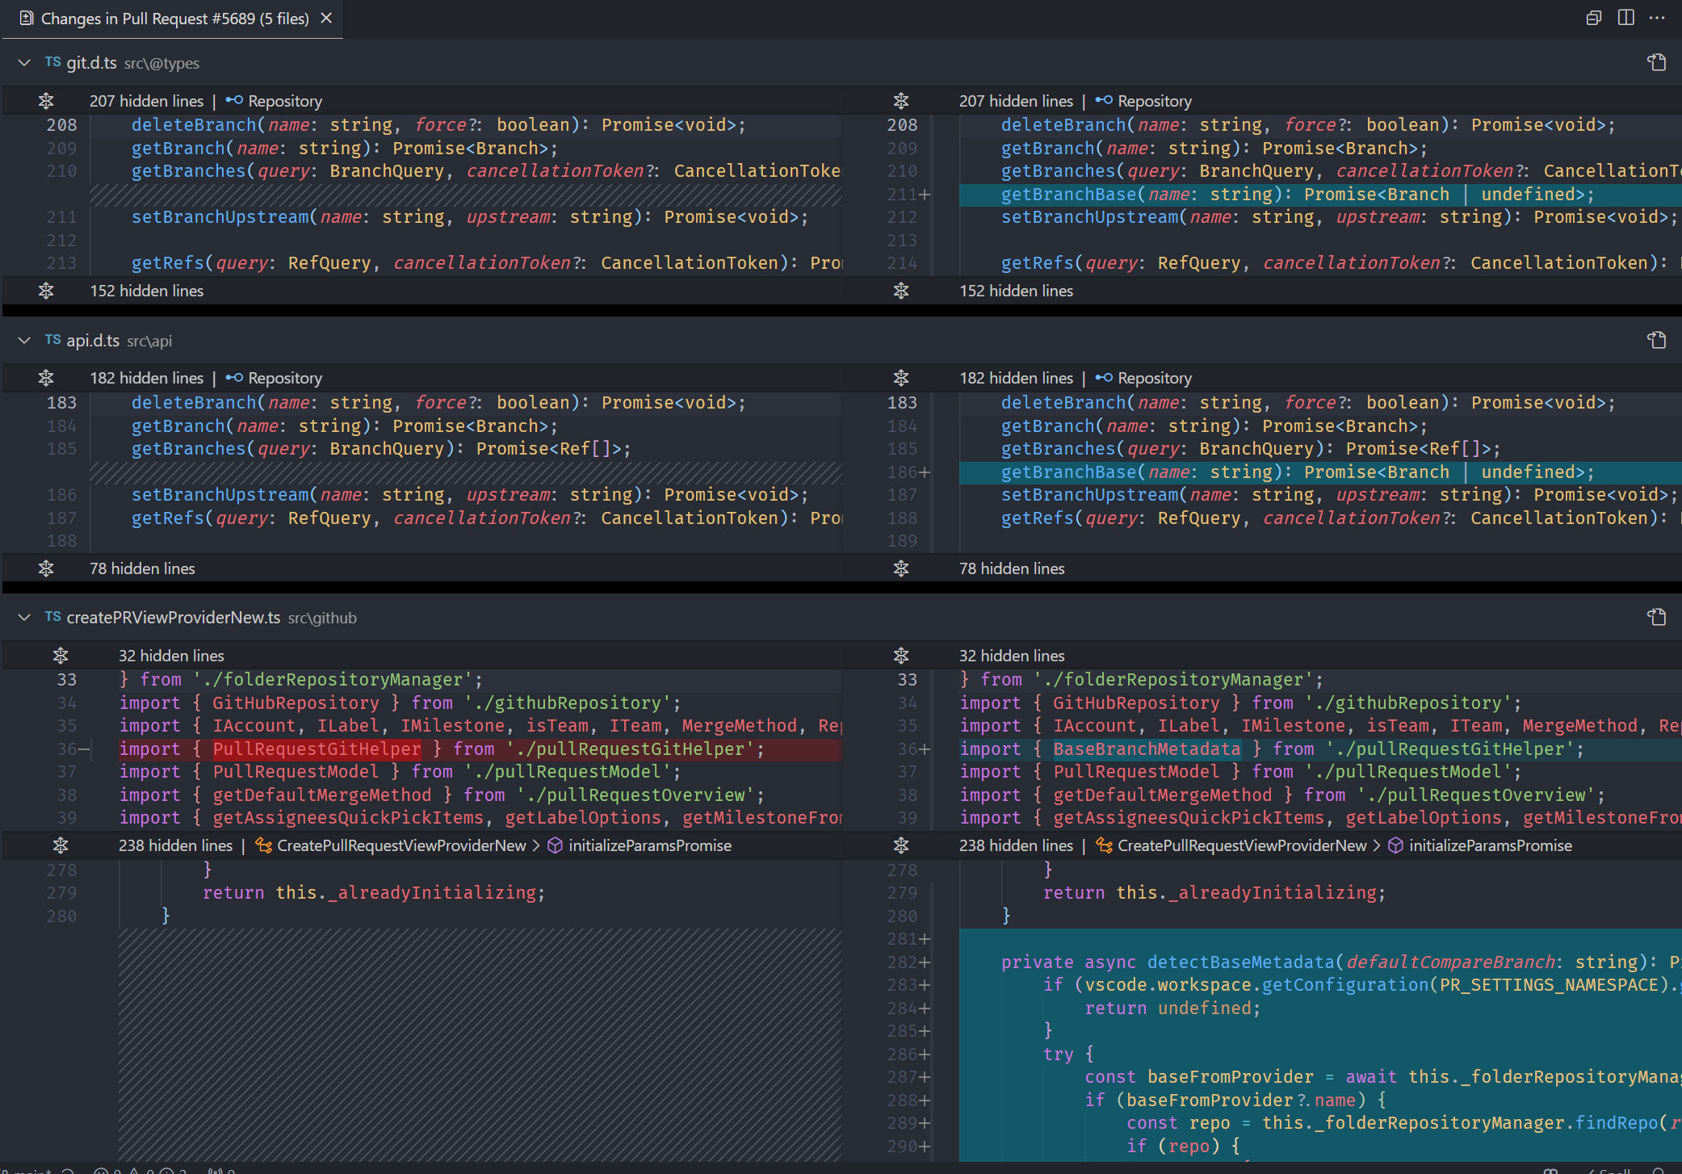Expand 78 hidden lines icon in left api.d.ts pane
This screenshot has width=1682, height=1174.
click(46, 568)
